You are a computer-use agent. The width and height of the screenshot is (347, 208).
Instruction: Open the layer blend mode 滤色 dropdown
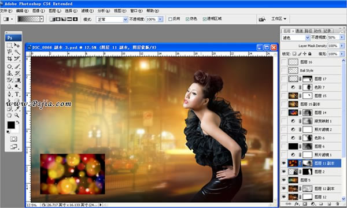click(x=296, y=38)
